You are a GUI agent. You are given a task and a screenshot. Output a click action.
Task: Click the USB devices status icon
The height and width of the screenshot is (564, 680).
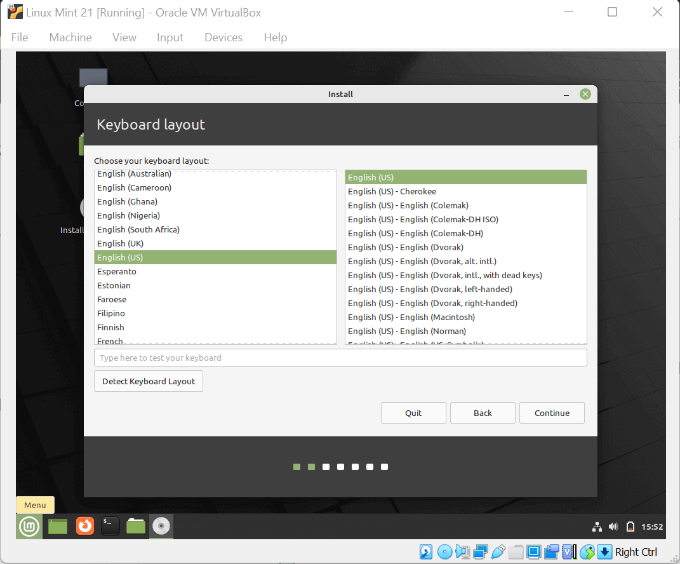coord(499,551)
